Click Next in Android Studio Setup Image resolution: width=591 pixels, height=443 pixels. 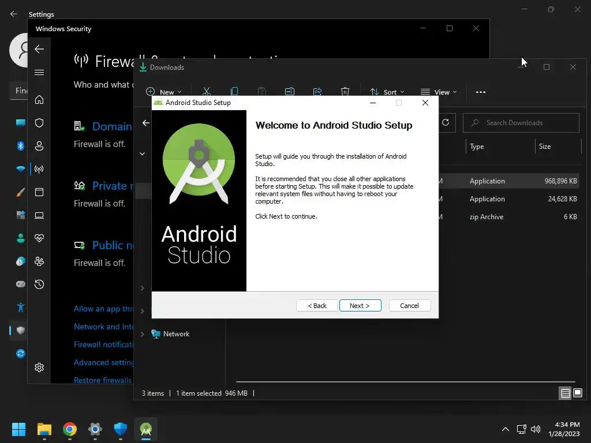(x=360, y=306)
